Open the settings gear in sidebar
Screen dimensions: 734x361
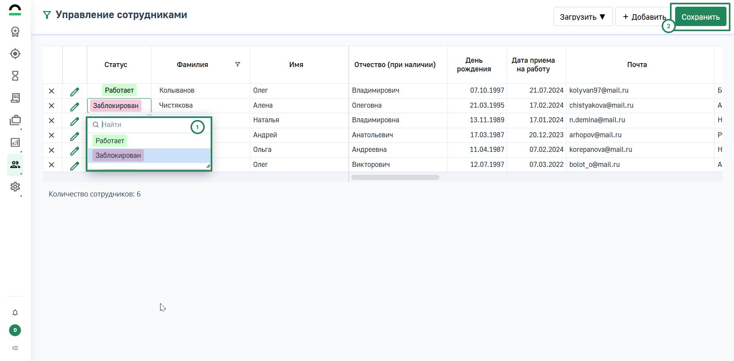tap(15, 187)
